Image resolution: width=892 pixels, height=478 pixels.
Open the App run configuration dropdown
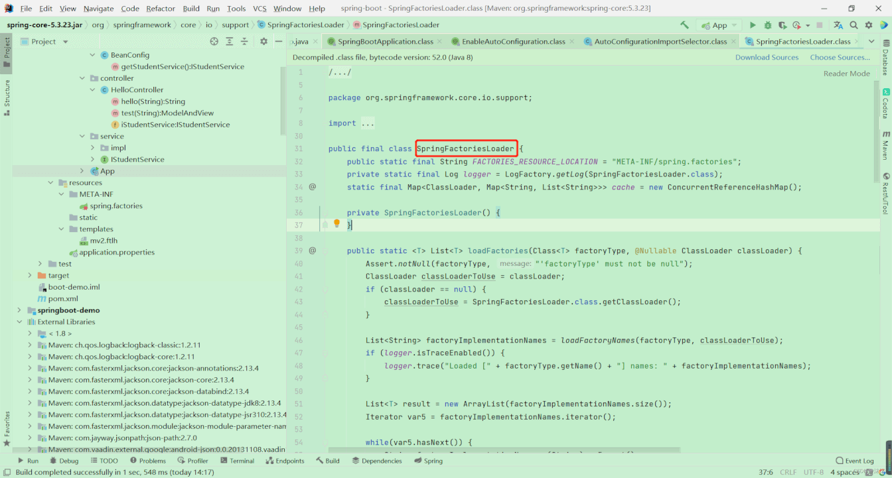tap(719, 25)
